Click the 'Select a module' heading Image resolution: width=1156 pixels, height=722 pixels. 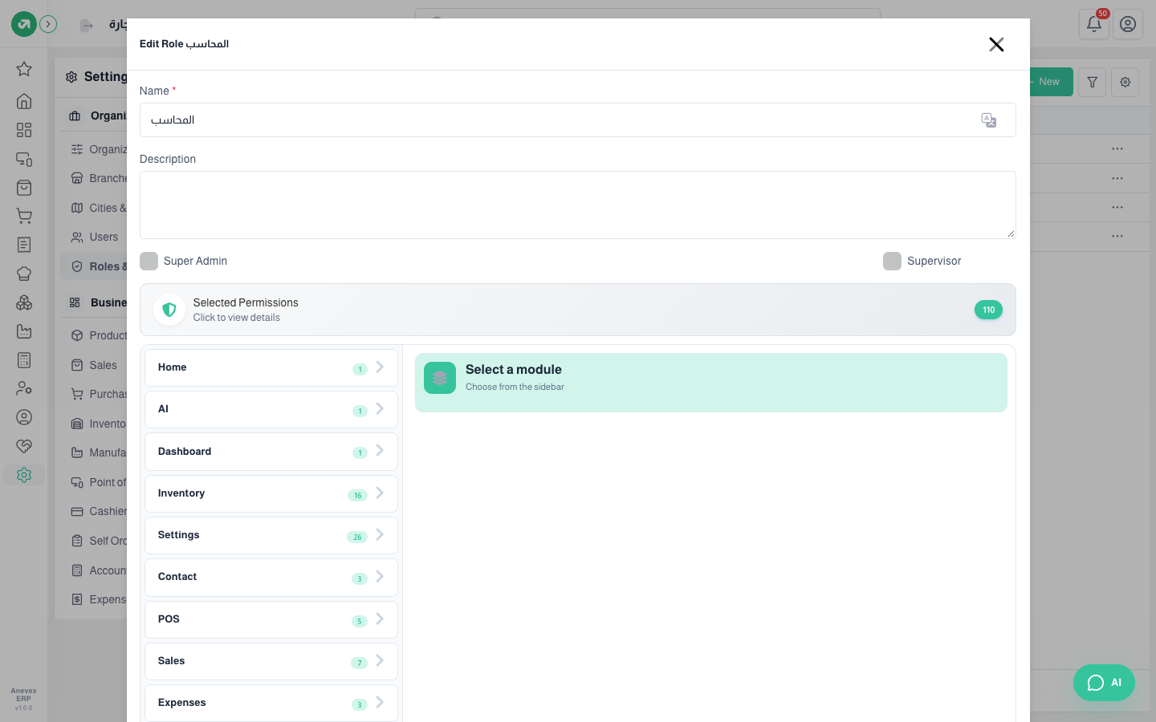click(514, 370)
